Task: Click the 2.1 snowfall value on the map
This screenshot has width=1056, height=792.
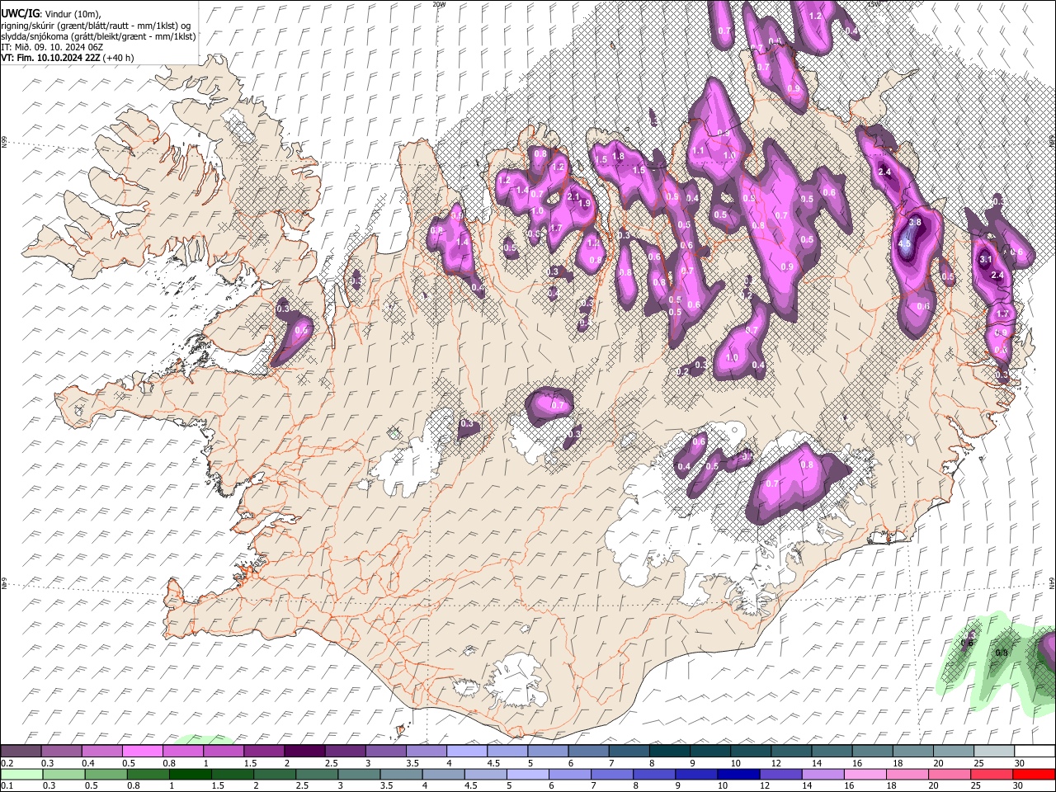Action: (x=574, y=197)
